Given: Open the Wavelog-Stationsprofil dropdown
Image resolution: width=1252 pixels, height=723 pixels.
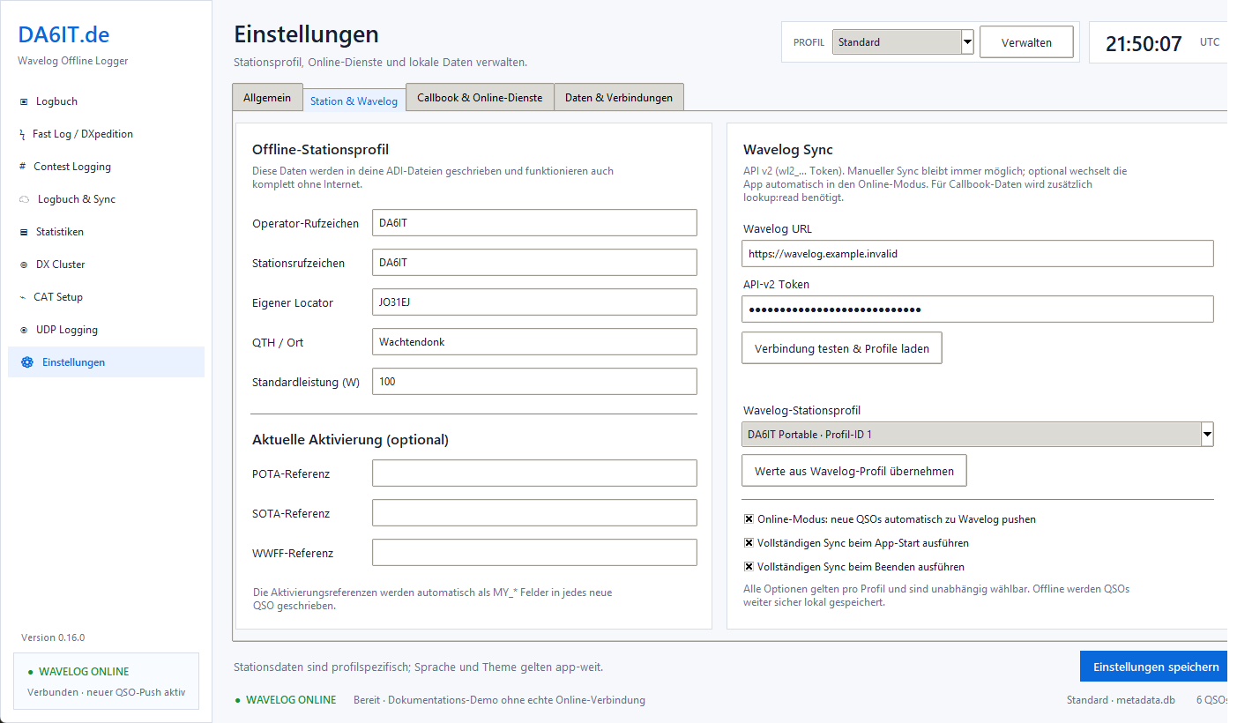Looking at the screenshot, I should 978,435.
